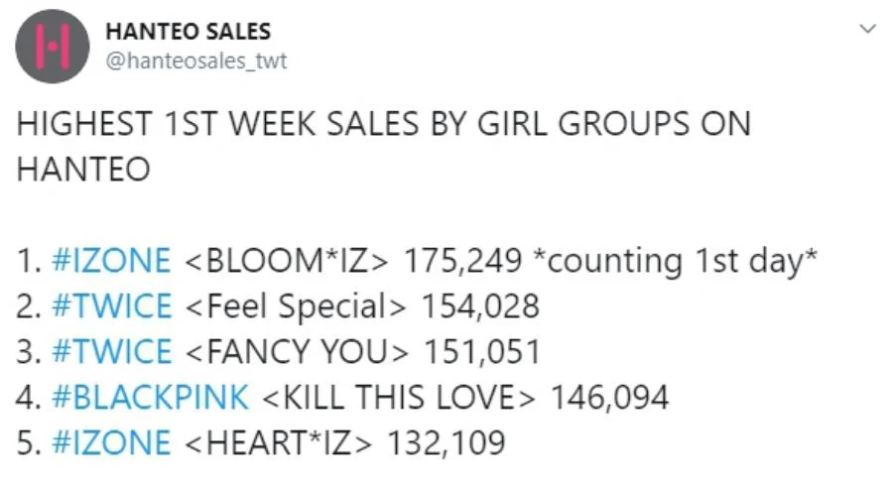Screen dimensions: 893x488
Task: Open the HANTEO SALES profile avatar
Action: pyautogui.click(x=52, y=47)
